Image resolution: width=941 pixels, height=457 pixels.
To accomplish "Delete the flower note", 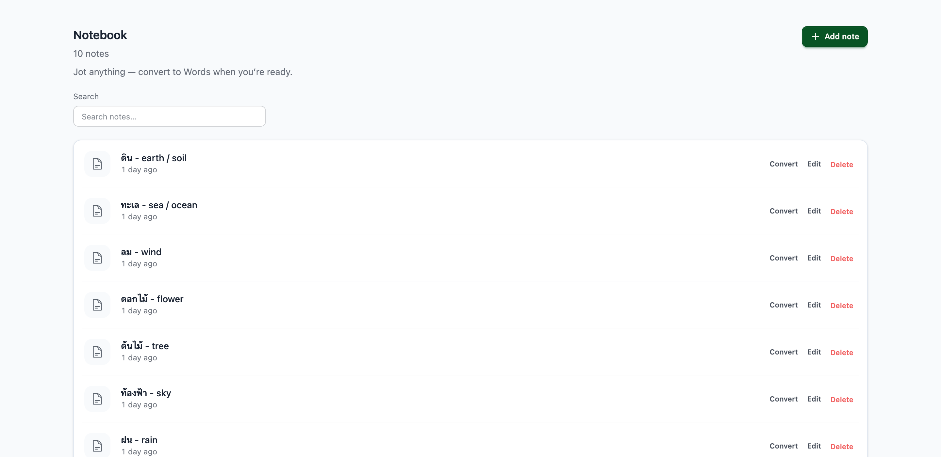I will [842, 305].
